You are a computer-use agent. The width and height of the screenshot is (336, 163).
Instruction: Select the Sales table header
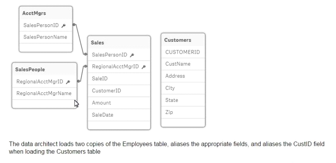[x=119, y=42]
